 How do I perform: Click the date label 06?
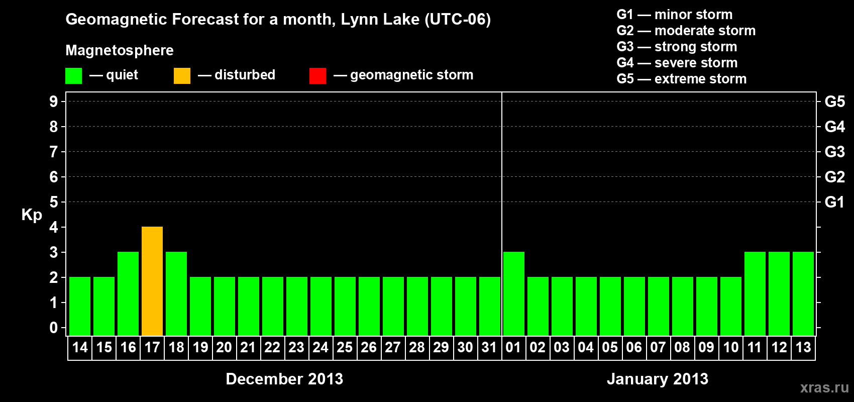tap(634, 347)
